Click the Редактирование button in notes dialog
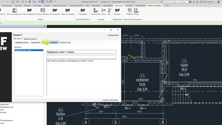Screen dimensions: 222x125 click(22, 42)
